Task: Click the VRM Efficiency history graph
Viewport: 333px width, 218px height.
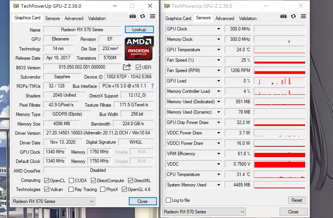Action: pos(280,154)
